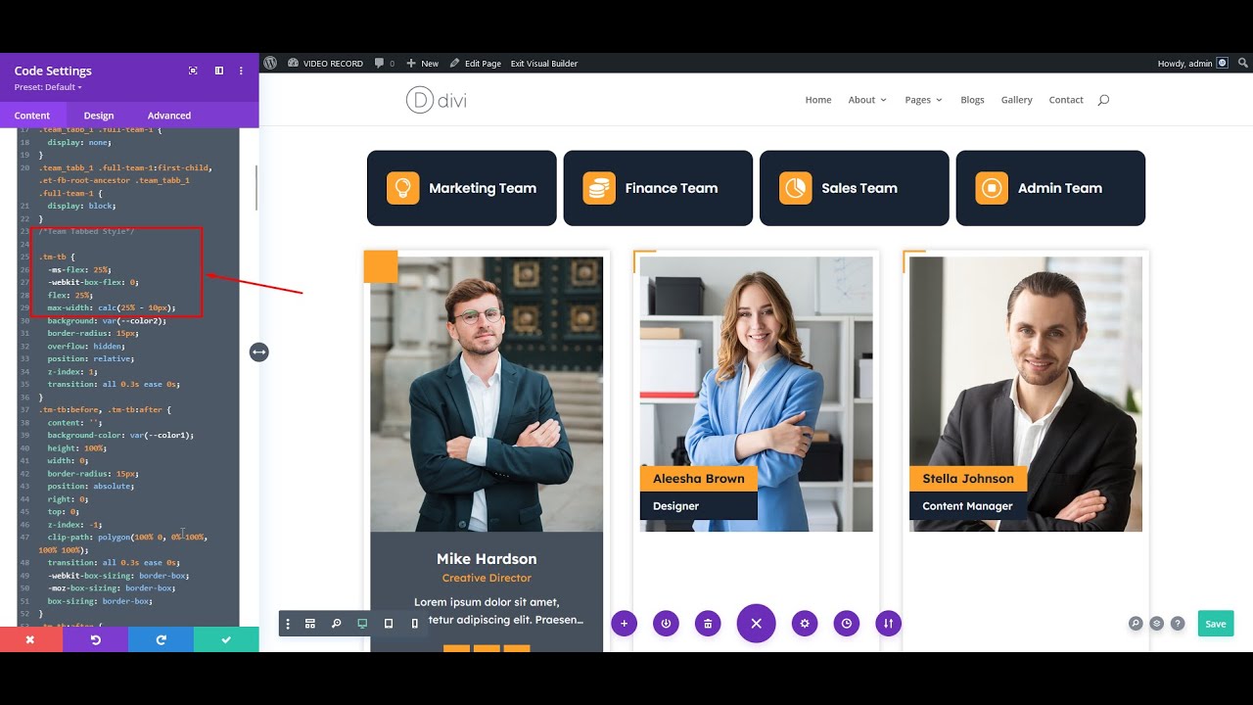The width and height of the screenshot is (1253, 705).
Task: Click the Content Manager role label
Action: [x=967, y=506]
